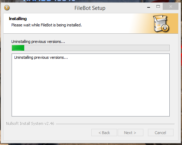This screenshot has height=145, width=182.
Task: Click the unfilled part of progress bar
Action: coord(97,48)
